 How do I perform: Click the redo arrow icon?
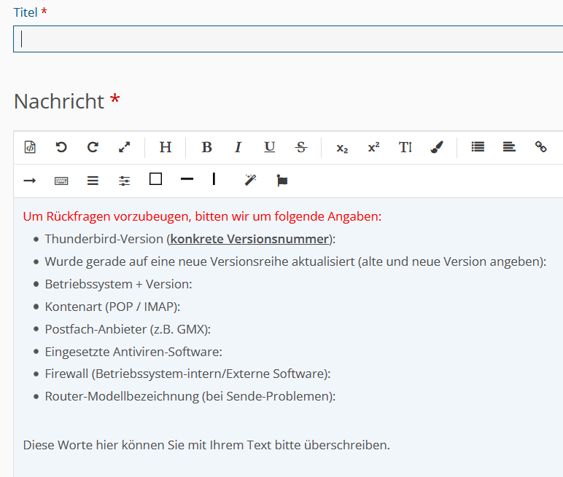[93, 147]
